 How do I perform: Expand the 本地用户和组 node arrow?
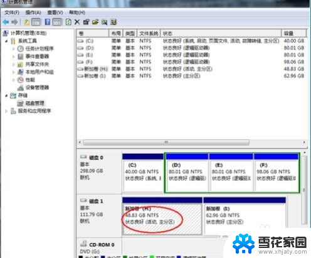click(x=14, y=72)
